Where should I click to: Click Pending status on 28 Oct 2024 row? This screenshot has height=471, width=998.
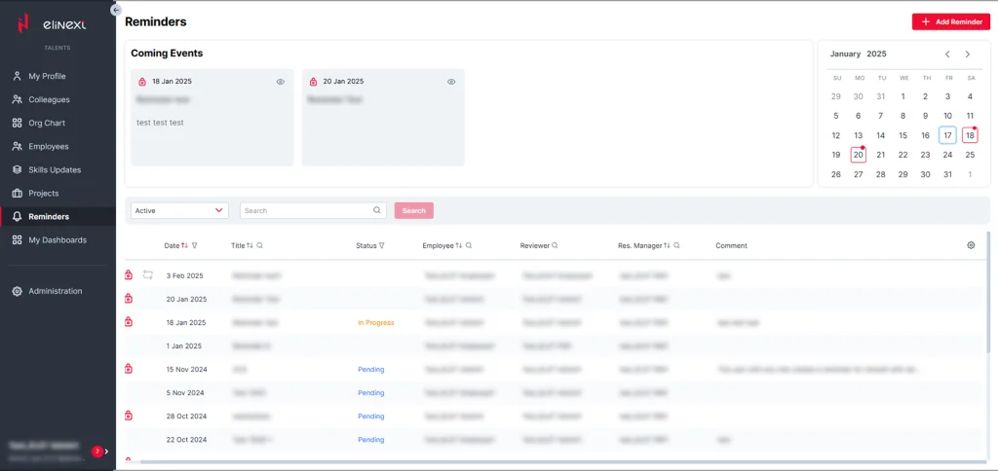point(371,417)
